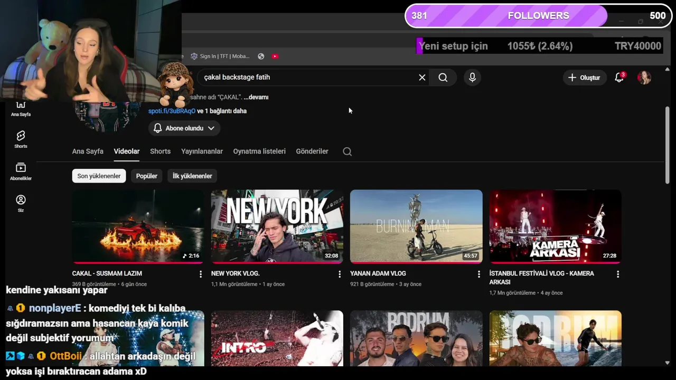Click the page vertical scrollbar thumb
This screenshot has width=676, height=380.
tap(668, 145)
